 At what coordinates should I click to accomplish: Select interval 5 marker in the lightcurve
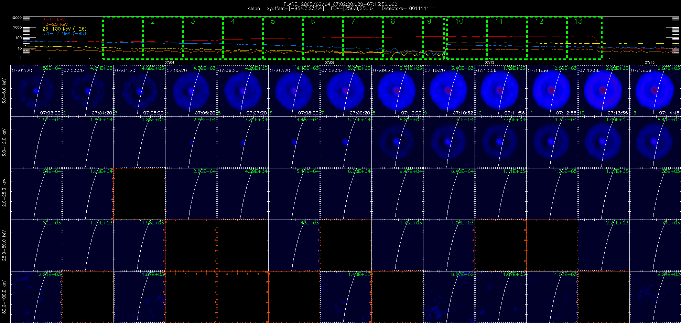pyautogui.click(x=273, y=21)
